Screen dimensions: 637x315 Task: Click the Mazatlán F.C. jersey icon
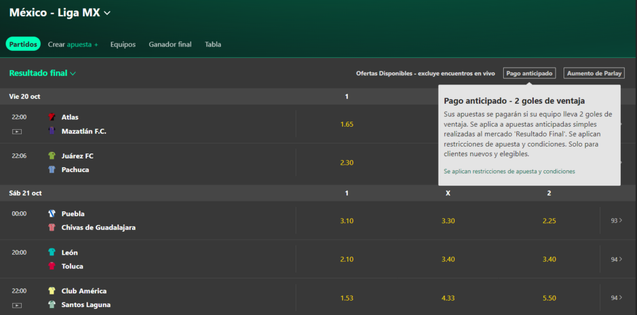[x=52, y=131]
